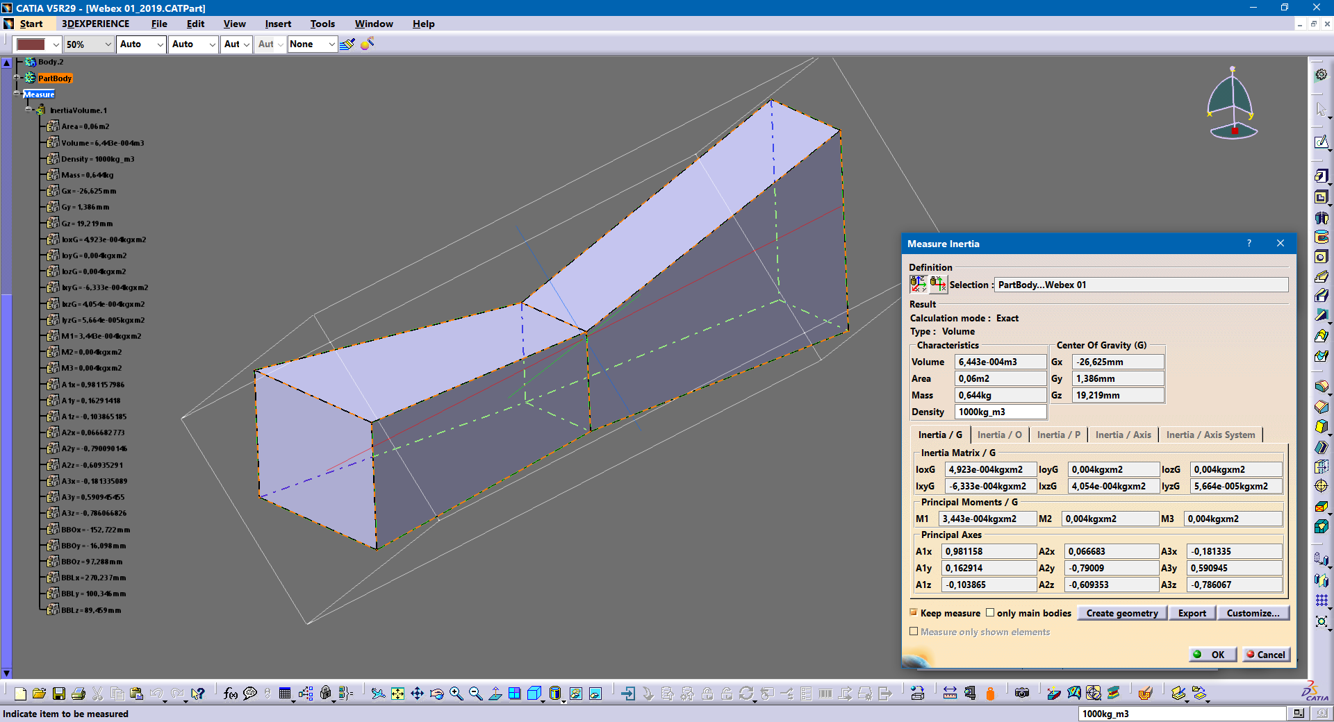Open the Measure Between ruler tool
1334x722 pixels.
tap(950, 694)
